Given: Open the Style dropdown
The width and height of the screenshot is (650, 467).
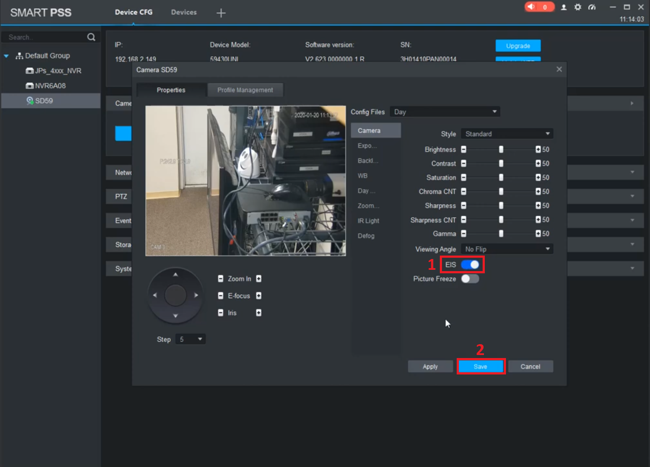Looking at the screenshot, I should 507,134.
